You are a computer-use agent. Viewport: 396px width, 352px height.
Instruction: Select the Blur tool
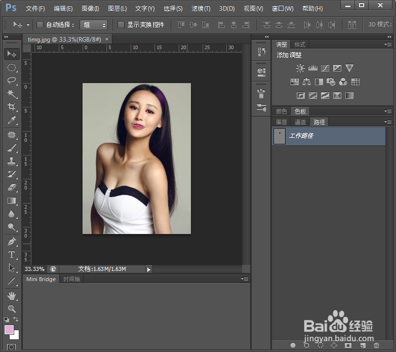(12, 214)
